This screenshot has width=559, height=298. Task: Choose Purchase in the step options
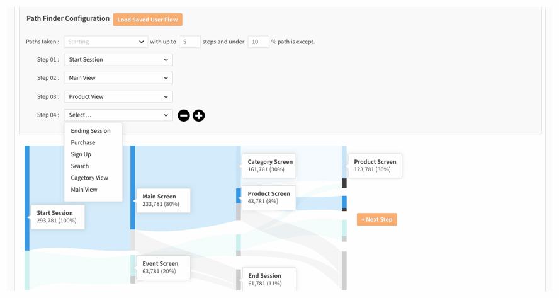pyautogui.click(x=83, y=143)
